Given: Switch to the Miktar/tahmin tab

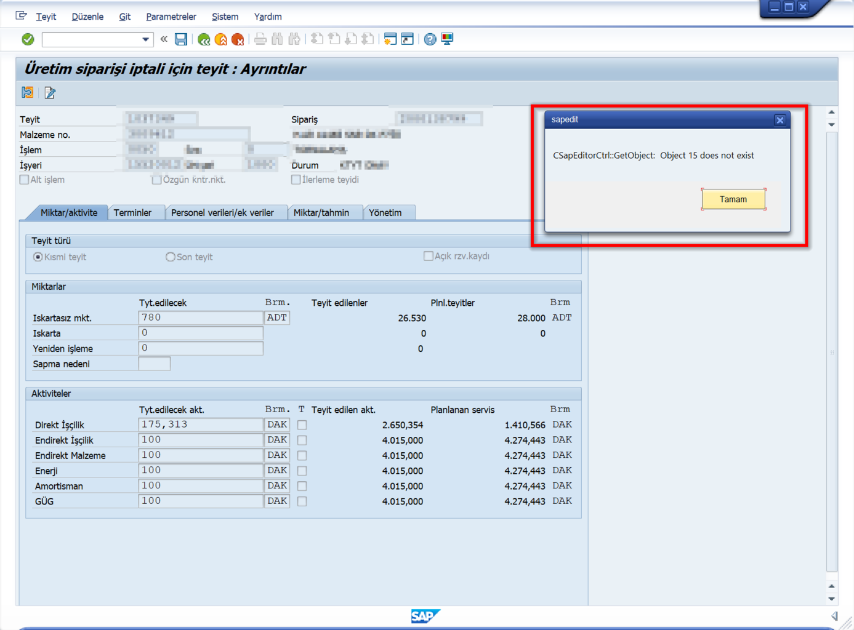Looking at the screenshot, I should coord(321,213).
